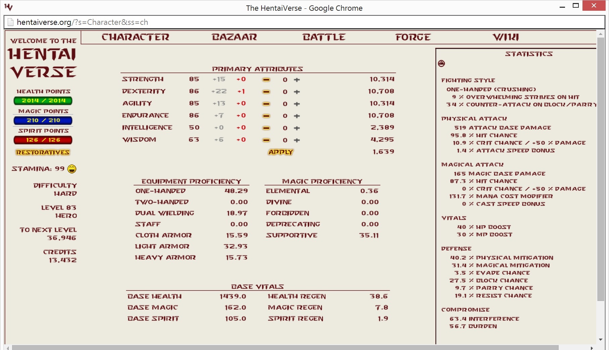Click the vertical scrollbar thumb
The height and width of the screenshot is (350, 609).
(601, 170)
